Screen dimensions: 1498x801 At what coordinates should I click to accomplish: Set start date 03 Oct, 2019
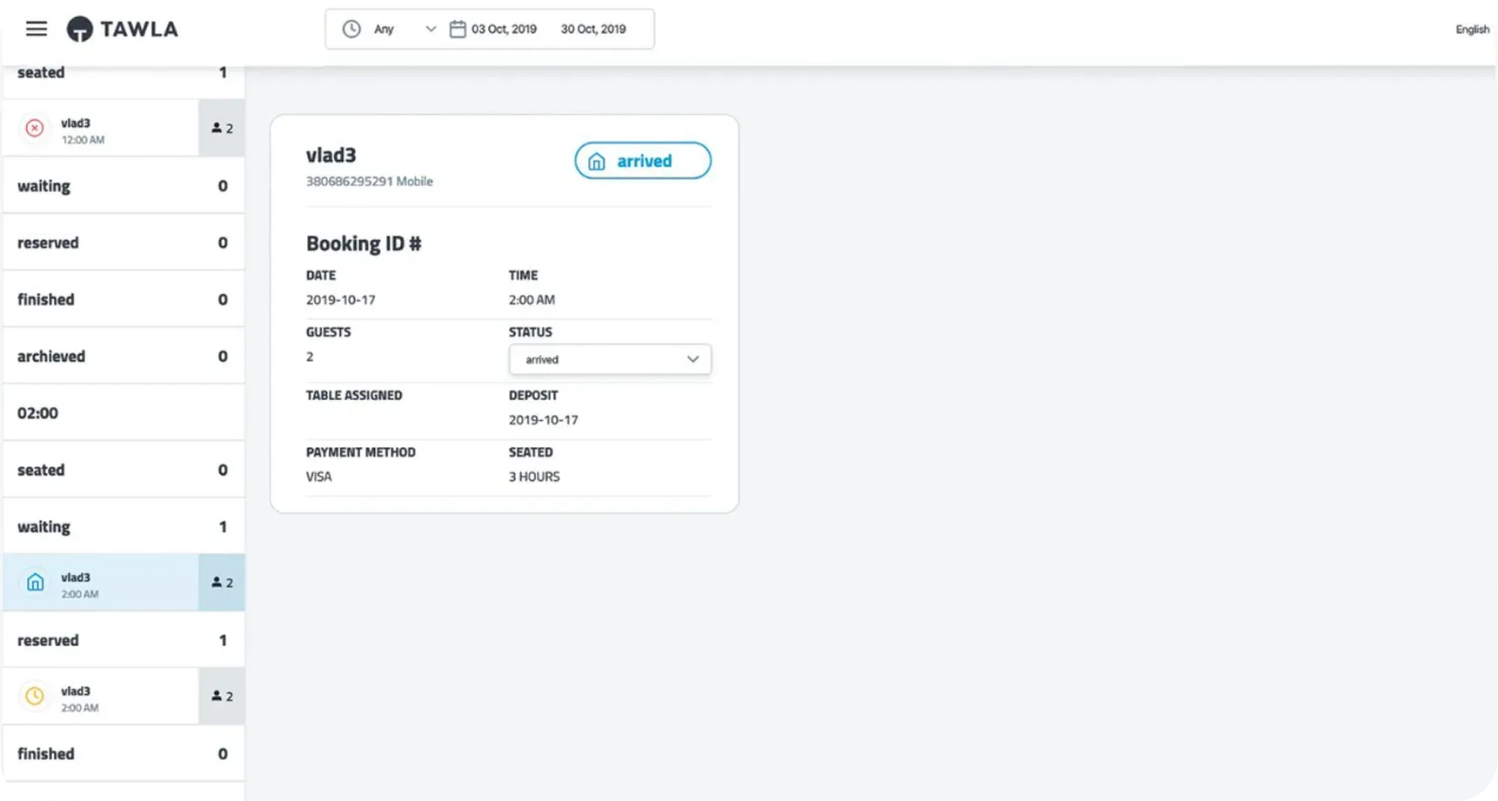(x=504, y=29)
